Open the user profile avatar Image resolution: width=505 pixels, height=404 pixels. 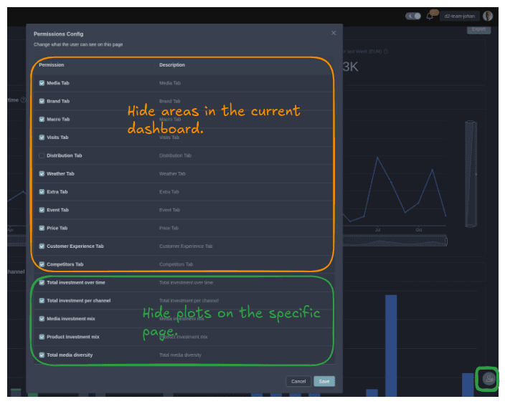(x=488, y=16)
